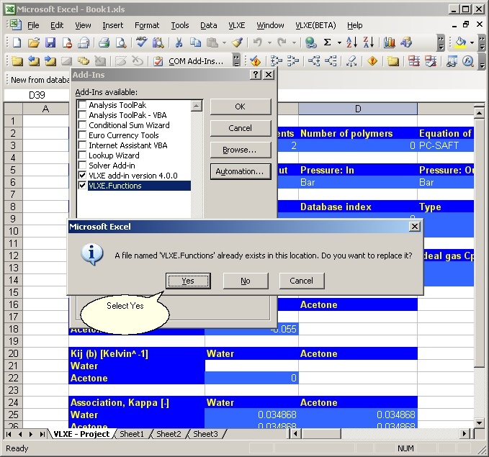
Task: Run the ABC Spelling check icon
Action: pos(142,42)
